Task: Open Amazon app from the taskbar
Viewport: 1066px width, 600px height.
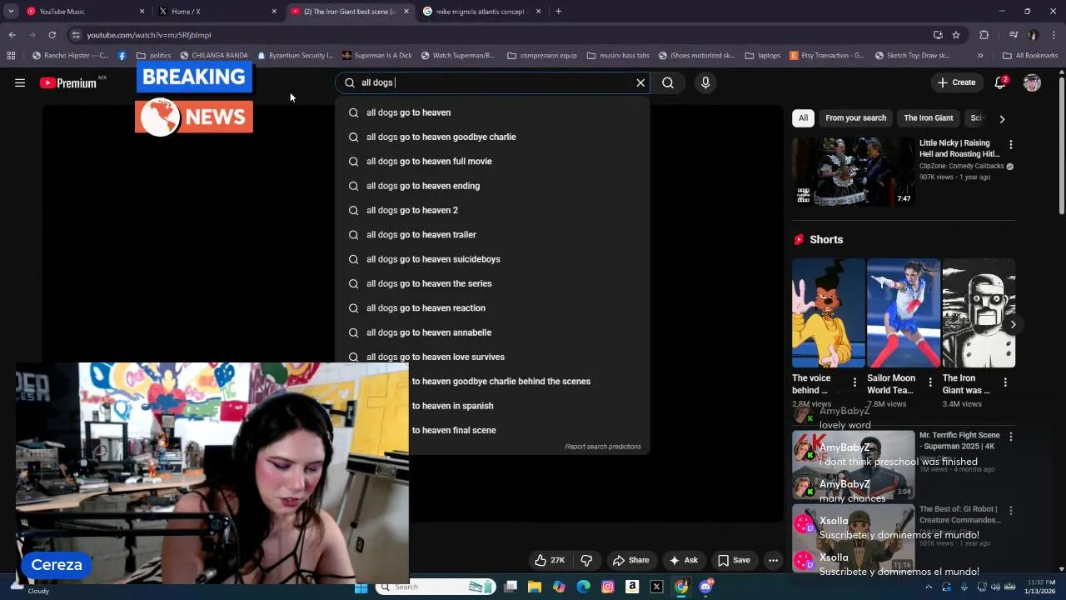Action: tap(632, 587)
